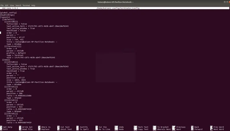Image resolution: width=230 pixels, height=131 pixels.
Task: Open the Help menu
Action: point(33,5)
